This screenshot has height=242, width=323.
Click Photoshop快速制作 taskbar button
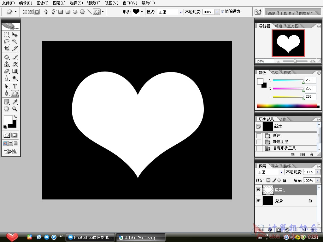[90, 238]
